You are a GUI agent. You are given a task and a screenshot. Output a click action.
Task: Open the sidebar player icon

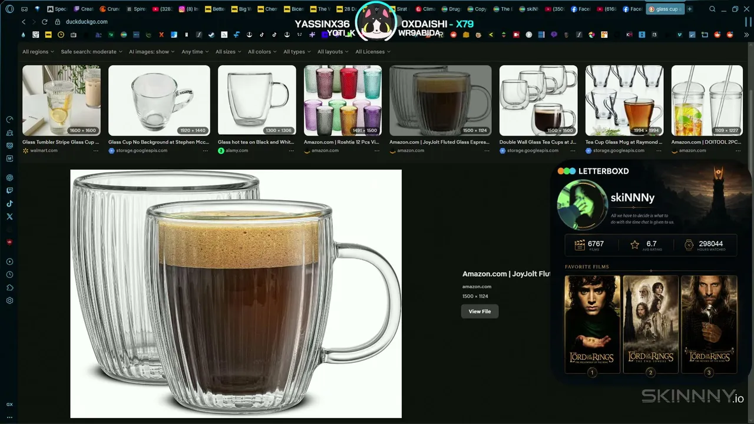click(x=9, y=261)
